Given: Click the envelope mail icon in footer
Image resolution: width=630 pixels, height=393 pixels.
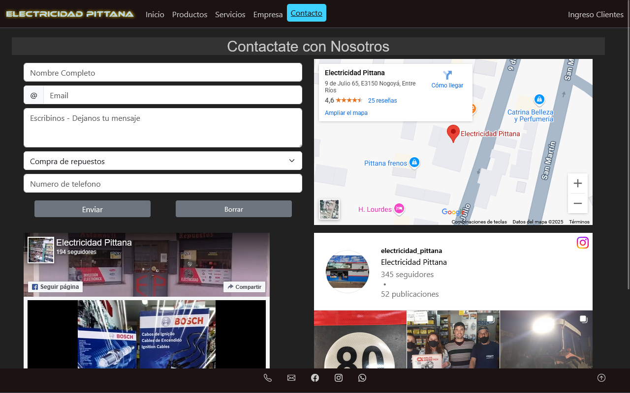Looking at the screenshot, I should [x=291, y=378].
